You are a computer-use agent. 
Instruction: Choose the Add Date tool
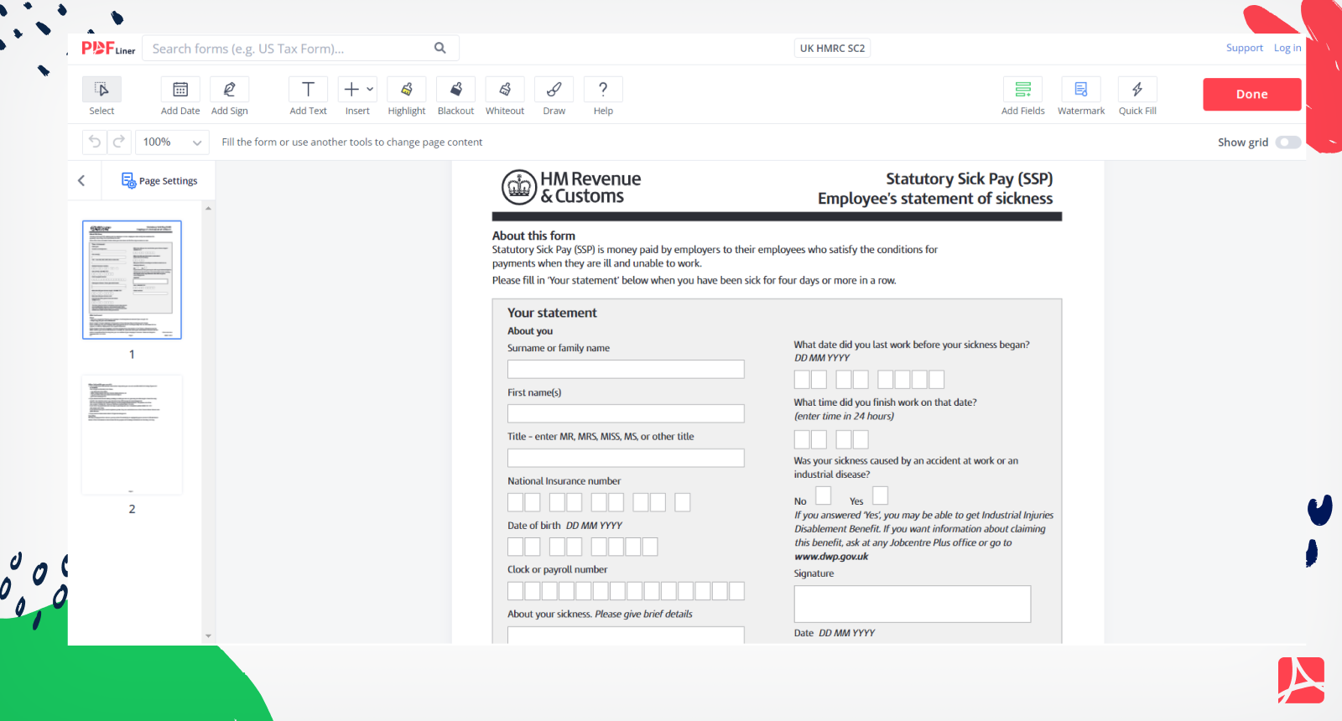[180, 96]
